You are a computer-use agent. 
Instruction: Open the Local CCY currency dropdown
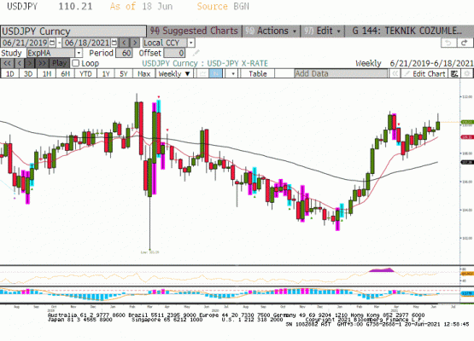tap(190, 43)
